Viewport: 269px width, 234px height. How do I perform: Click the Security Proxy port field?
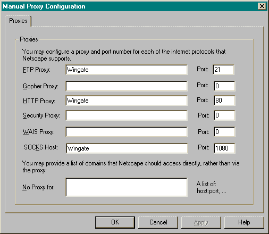point(224,115)
